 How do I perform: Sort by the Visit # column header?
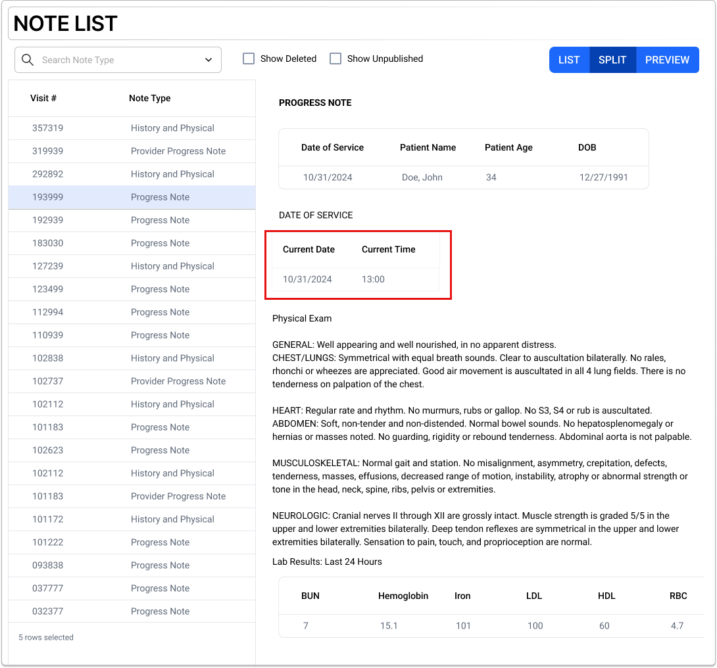click(x=43, y=98)
